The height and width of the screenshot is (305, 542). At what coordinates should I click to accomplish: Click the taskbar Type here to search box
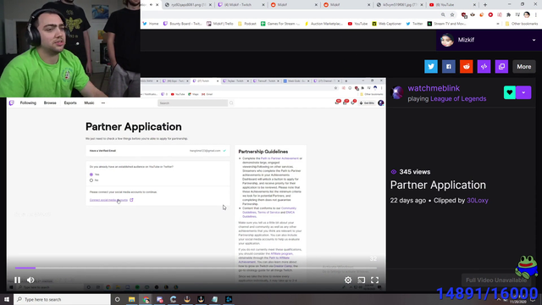pyautogui.click(x=62, y=299)
